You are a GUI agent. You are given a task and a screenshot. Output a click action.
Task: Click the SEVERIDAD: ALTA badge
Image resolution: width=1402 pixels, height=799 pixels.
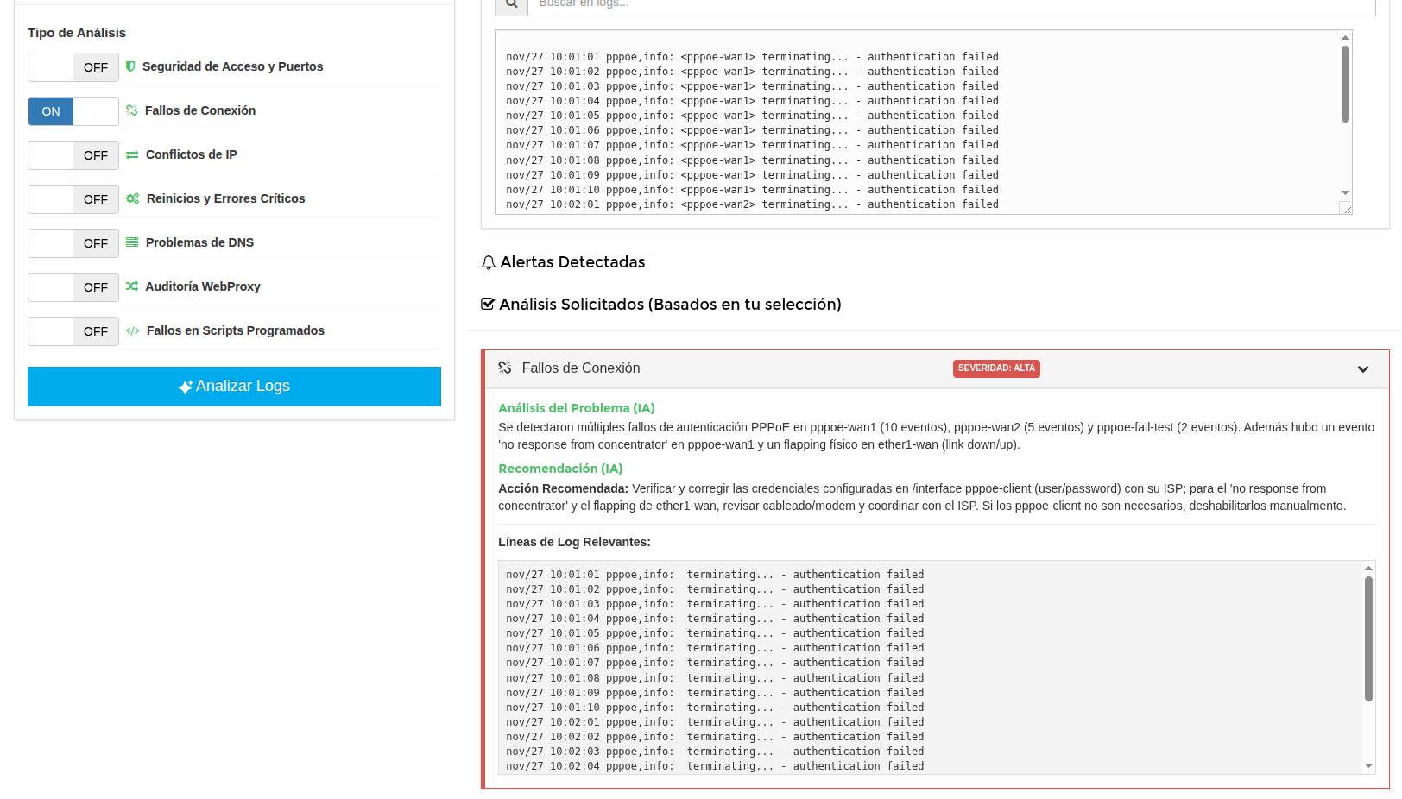click(x=996, y=368)
